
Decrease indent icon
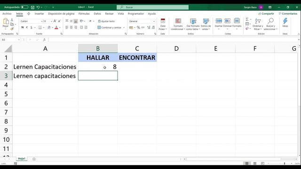[81, 27]
